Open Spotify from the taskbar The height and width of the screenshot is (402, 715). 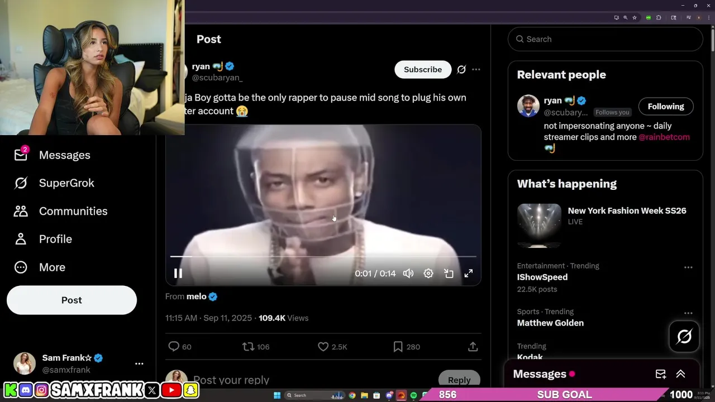(413, 395)
